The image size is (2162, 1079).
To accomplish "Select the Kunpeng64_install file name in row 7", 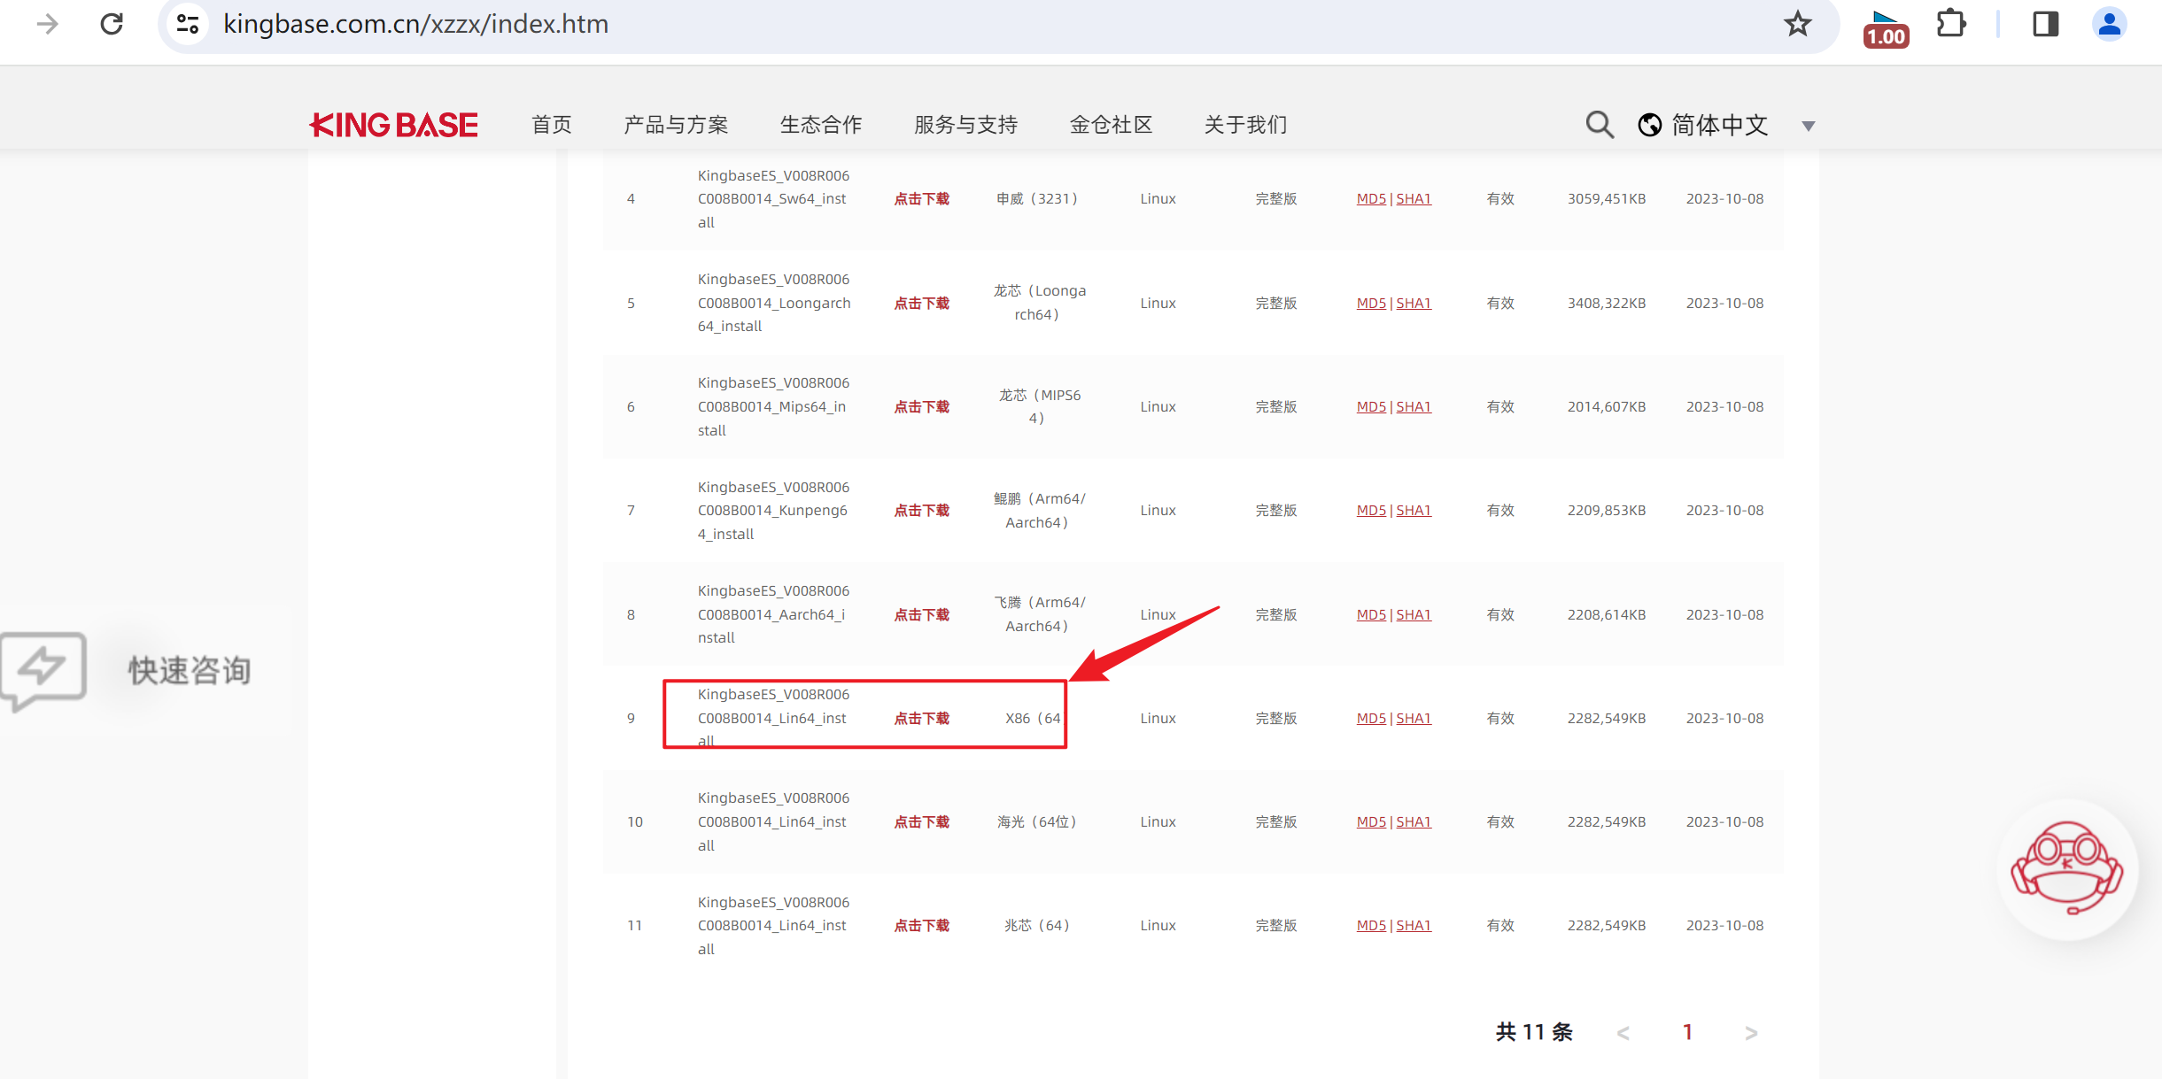I will (773, 511).
